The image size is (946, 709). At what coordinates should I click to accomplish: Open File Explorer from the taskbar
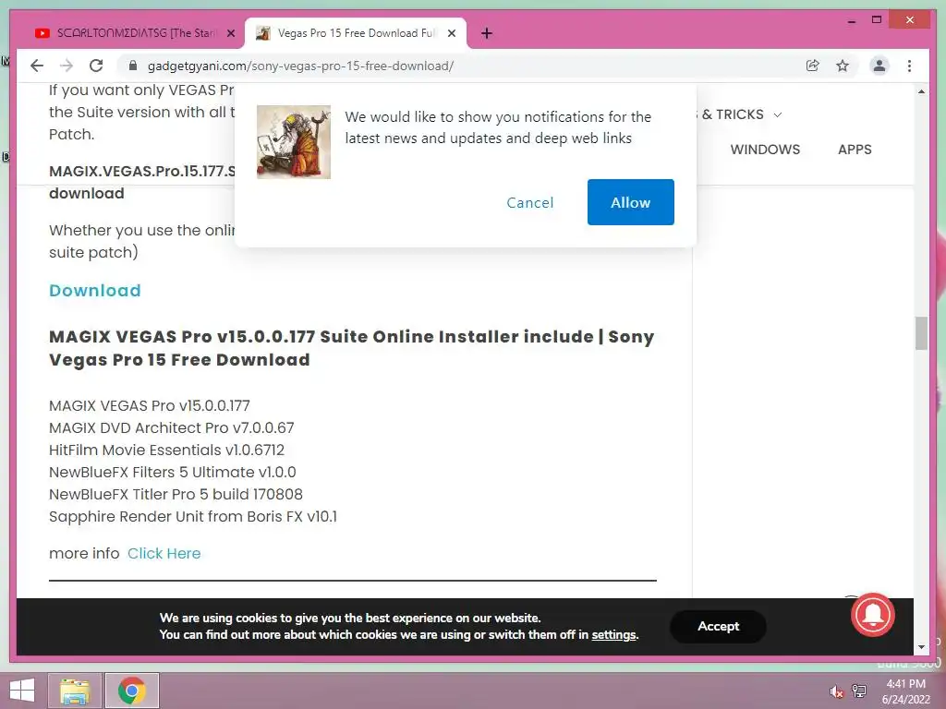click(75, 691)
